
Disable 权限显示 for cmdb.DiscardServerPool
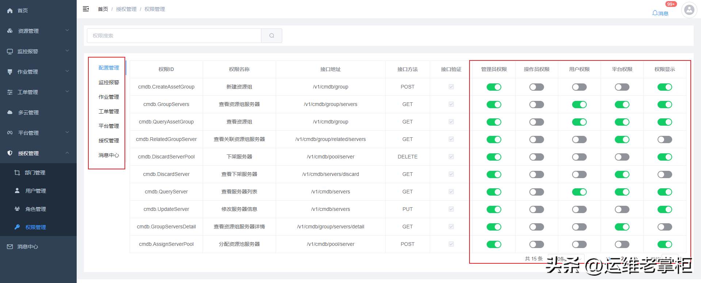point(664,157)
